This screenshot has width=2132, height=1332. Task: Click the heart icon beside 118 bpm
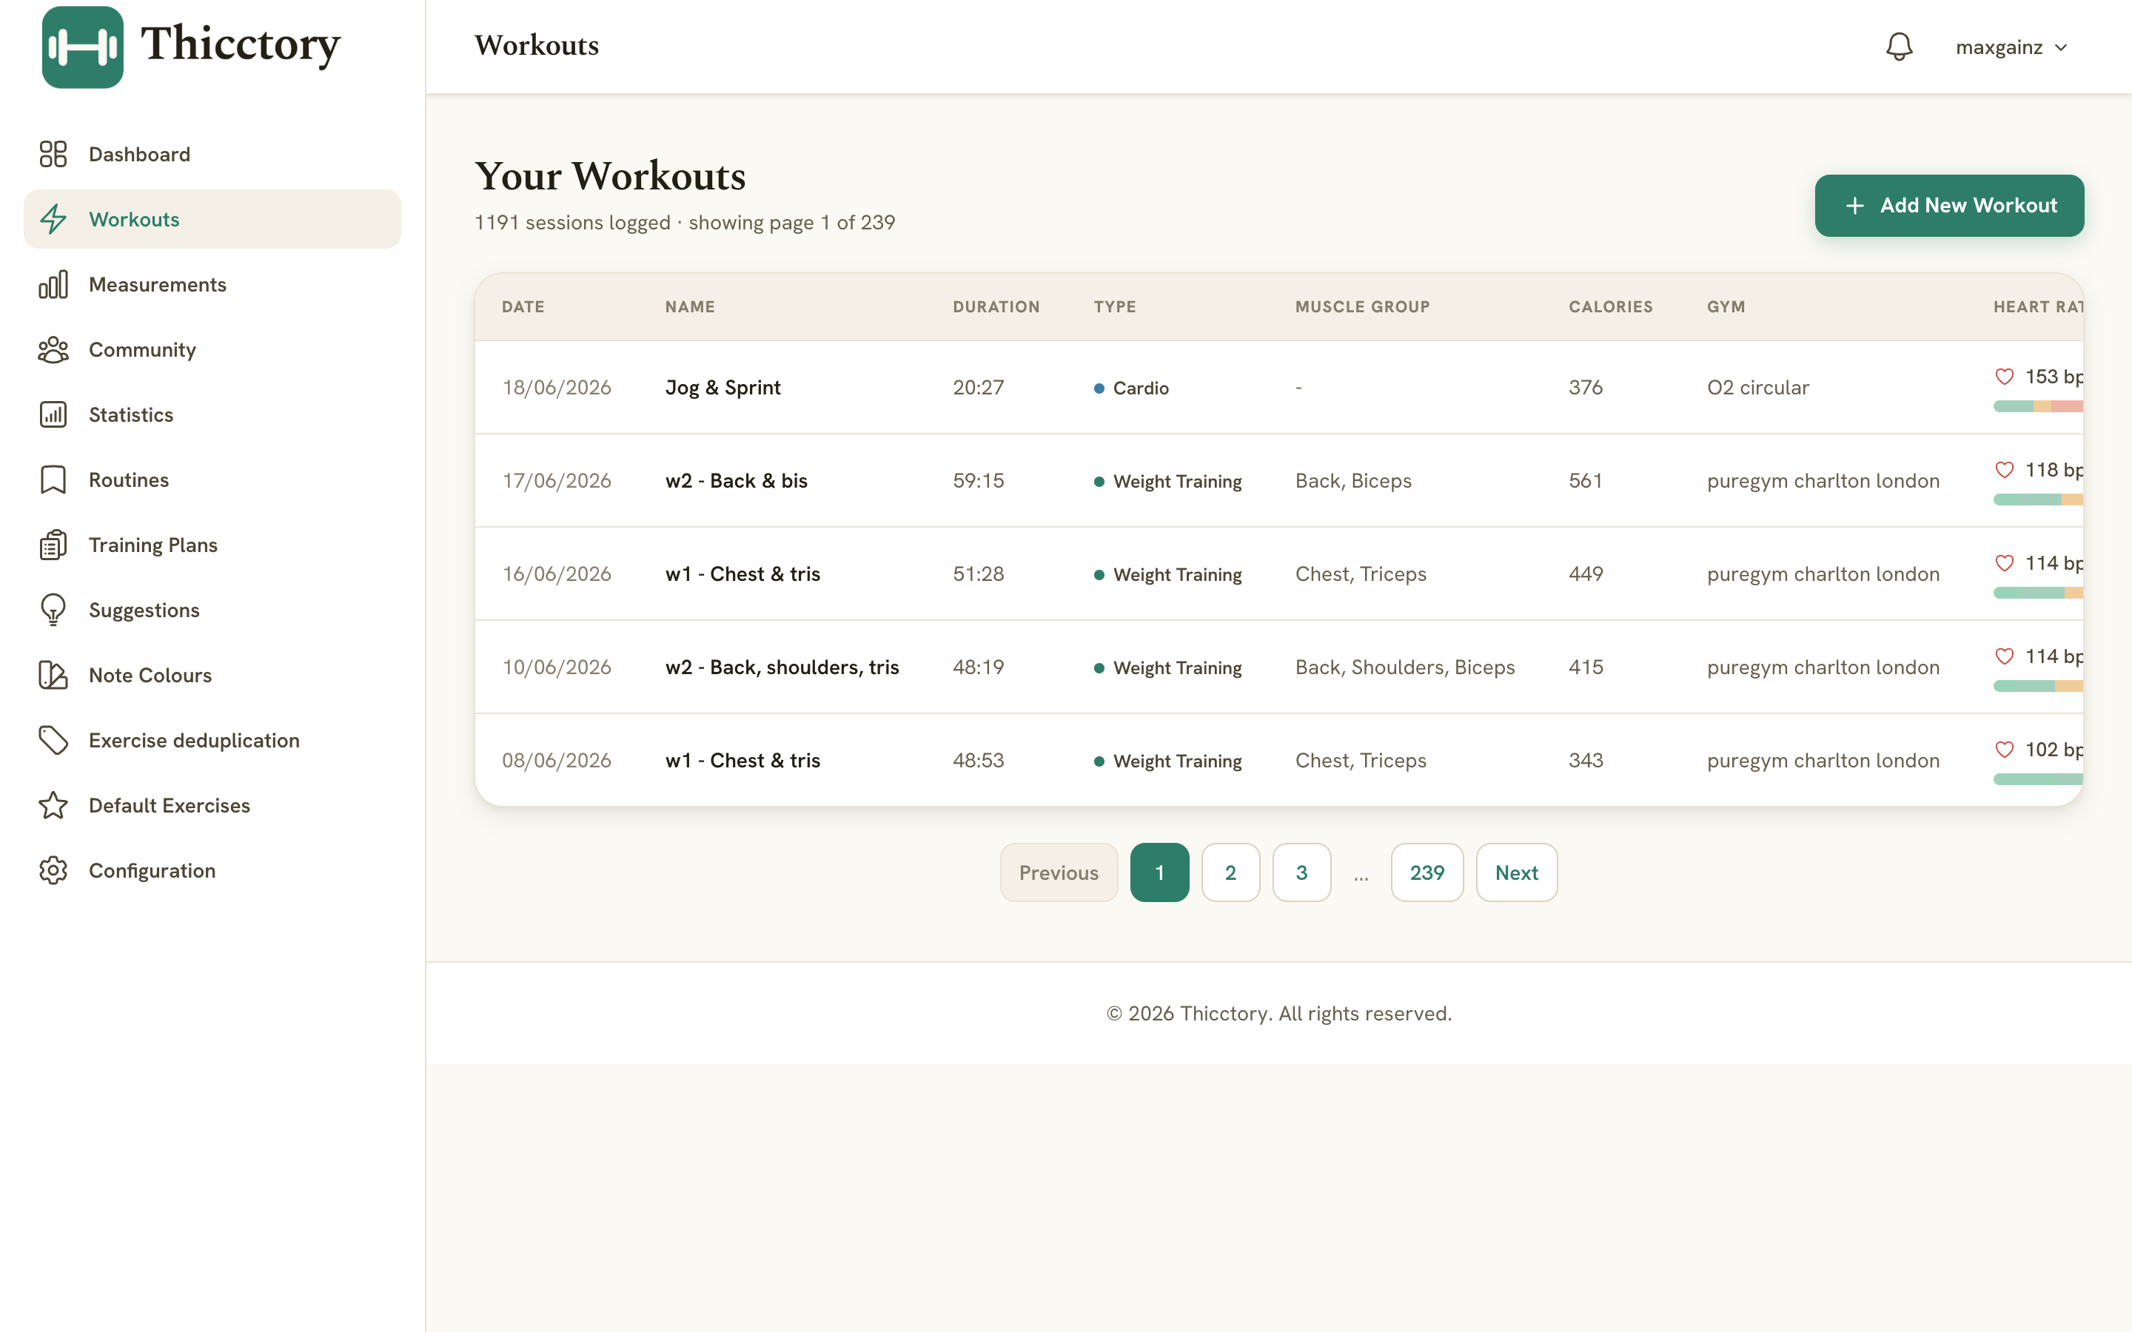pos(2004,471)
